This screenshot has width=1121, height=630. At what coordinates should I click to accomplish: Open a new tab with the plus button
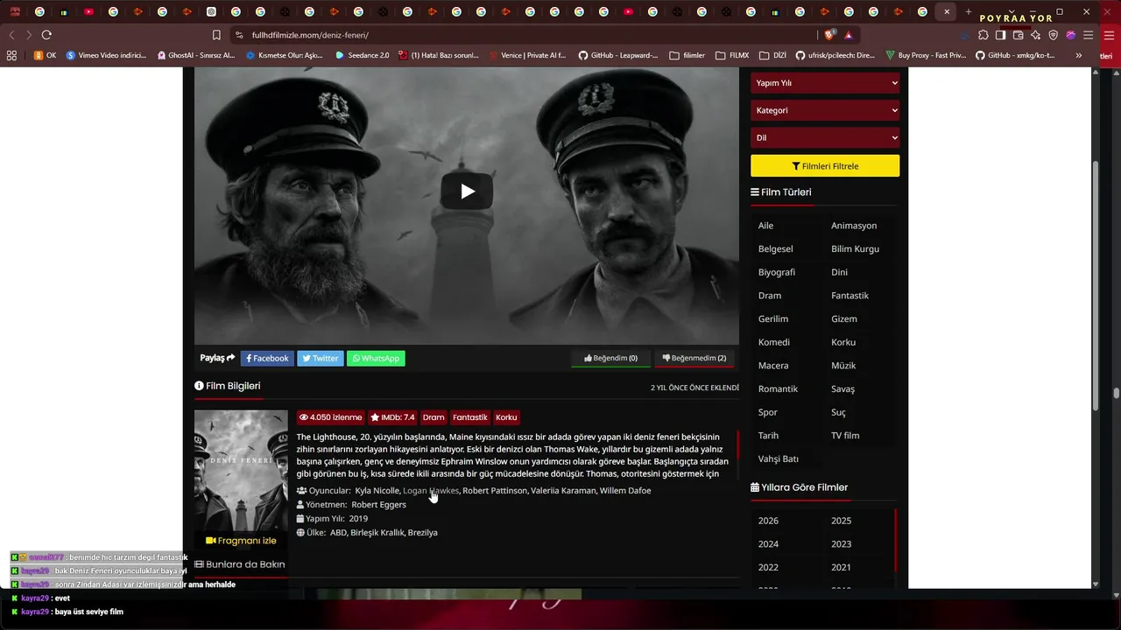click(x=968, y=12)
